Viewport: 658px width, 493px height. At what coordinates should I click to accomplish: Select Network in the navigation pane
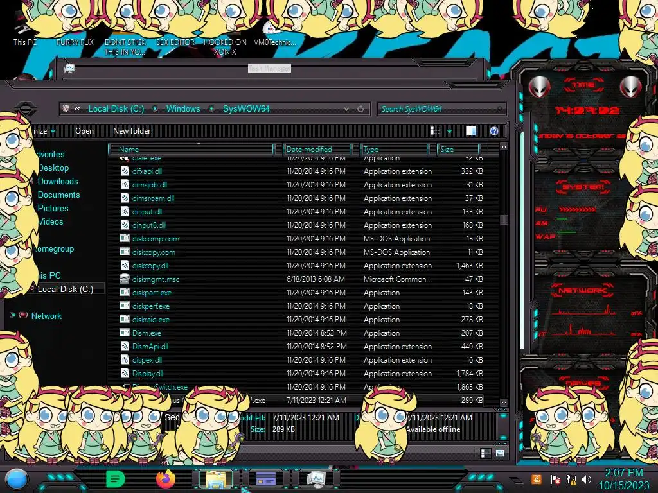pyautogui.click(x=46, y=316)
